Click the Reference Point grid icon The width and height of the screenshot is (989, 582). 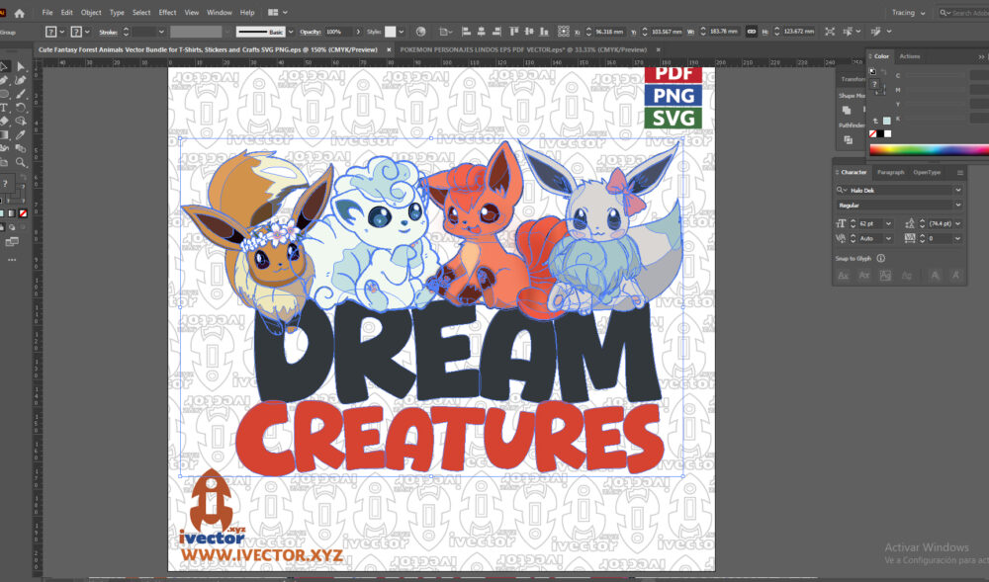(x=564, y=32)
